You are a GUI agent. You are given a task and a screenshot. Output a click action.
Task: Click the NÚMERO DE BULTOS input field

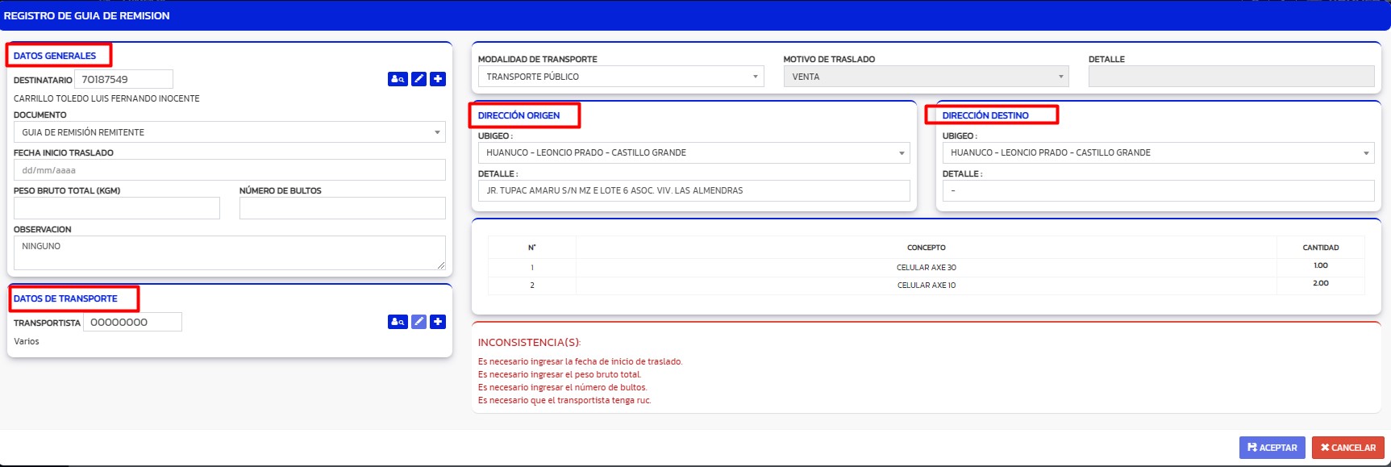[343, 208]
